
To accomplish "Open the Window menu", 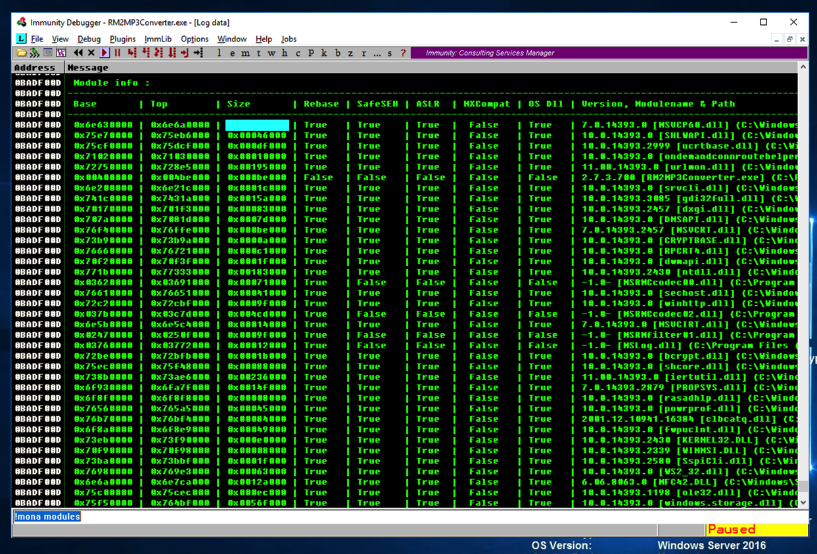I will click(x=232, y=39).
